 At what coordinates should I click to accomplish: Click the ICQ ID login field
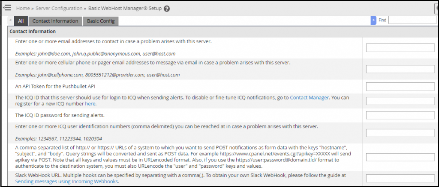pos(400,101)
